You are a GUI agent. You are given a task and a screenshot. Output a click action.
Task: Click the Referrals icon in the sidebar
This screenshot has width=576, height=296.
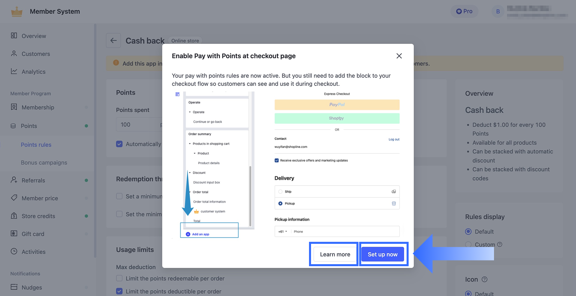[x=14, y=180]
